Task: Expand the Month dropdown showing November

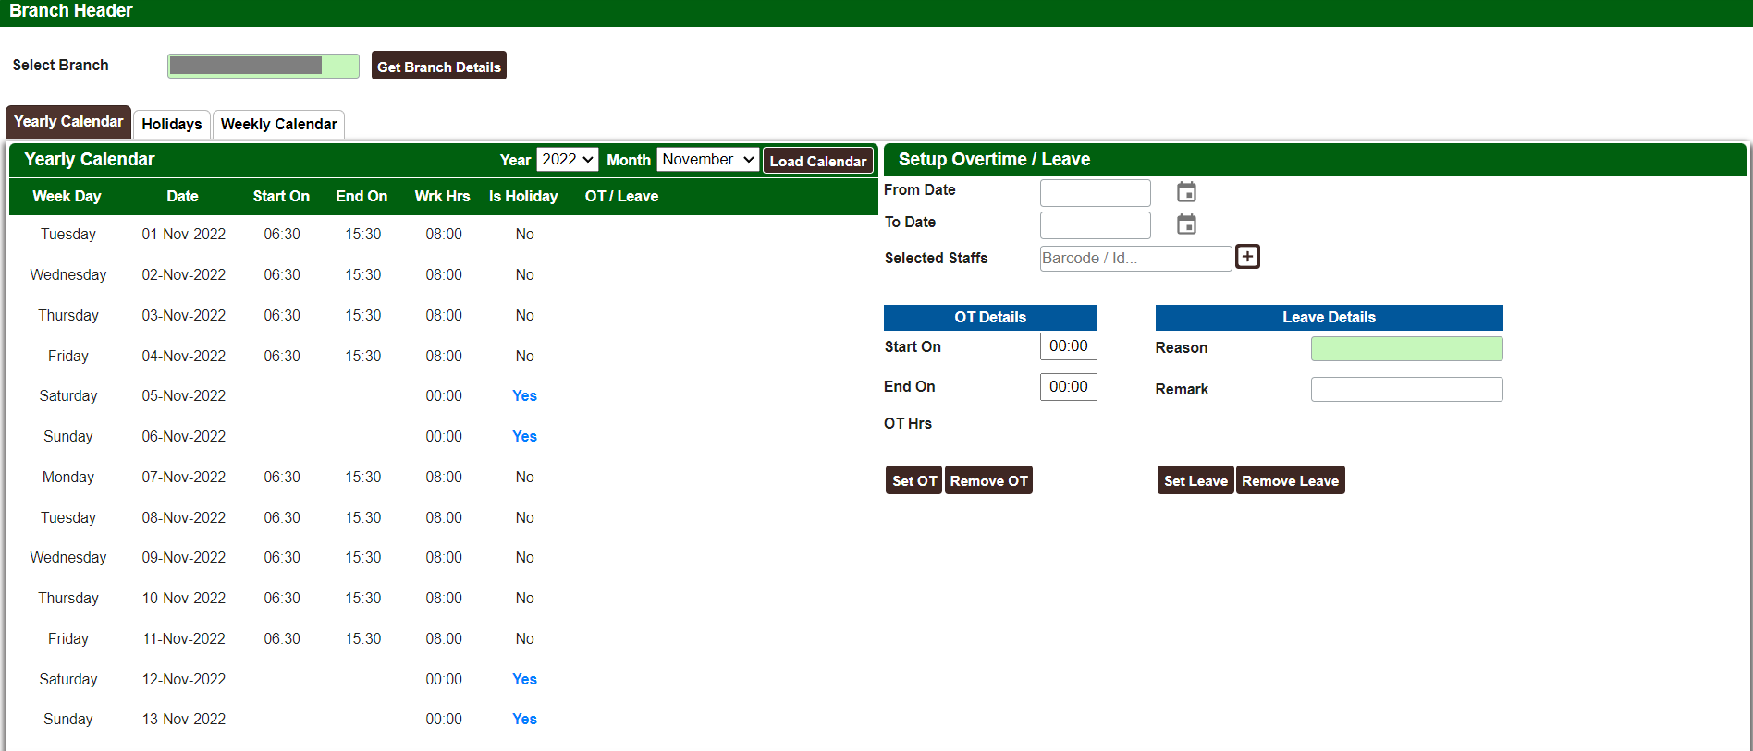Action: tap(708, 160)
